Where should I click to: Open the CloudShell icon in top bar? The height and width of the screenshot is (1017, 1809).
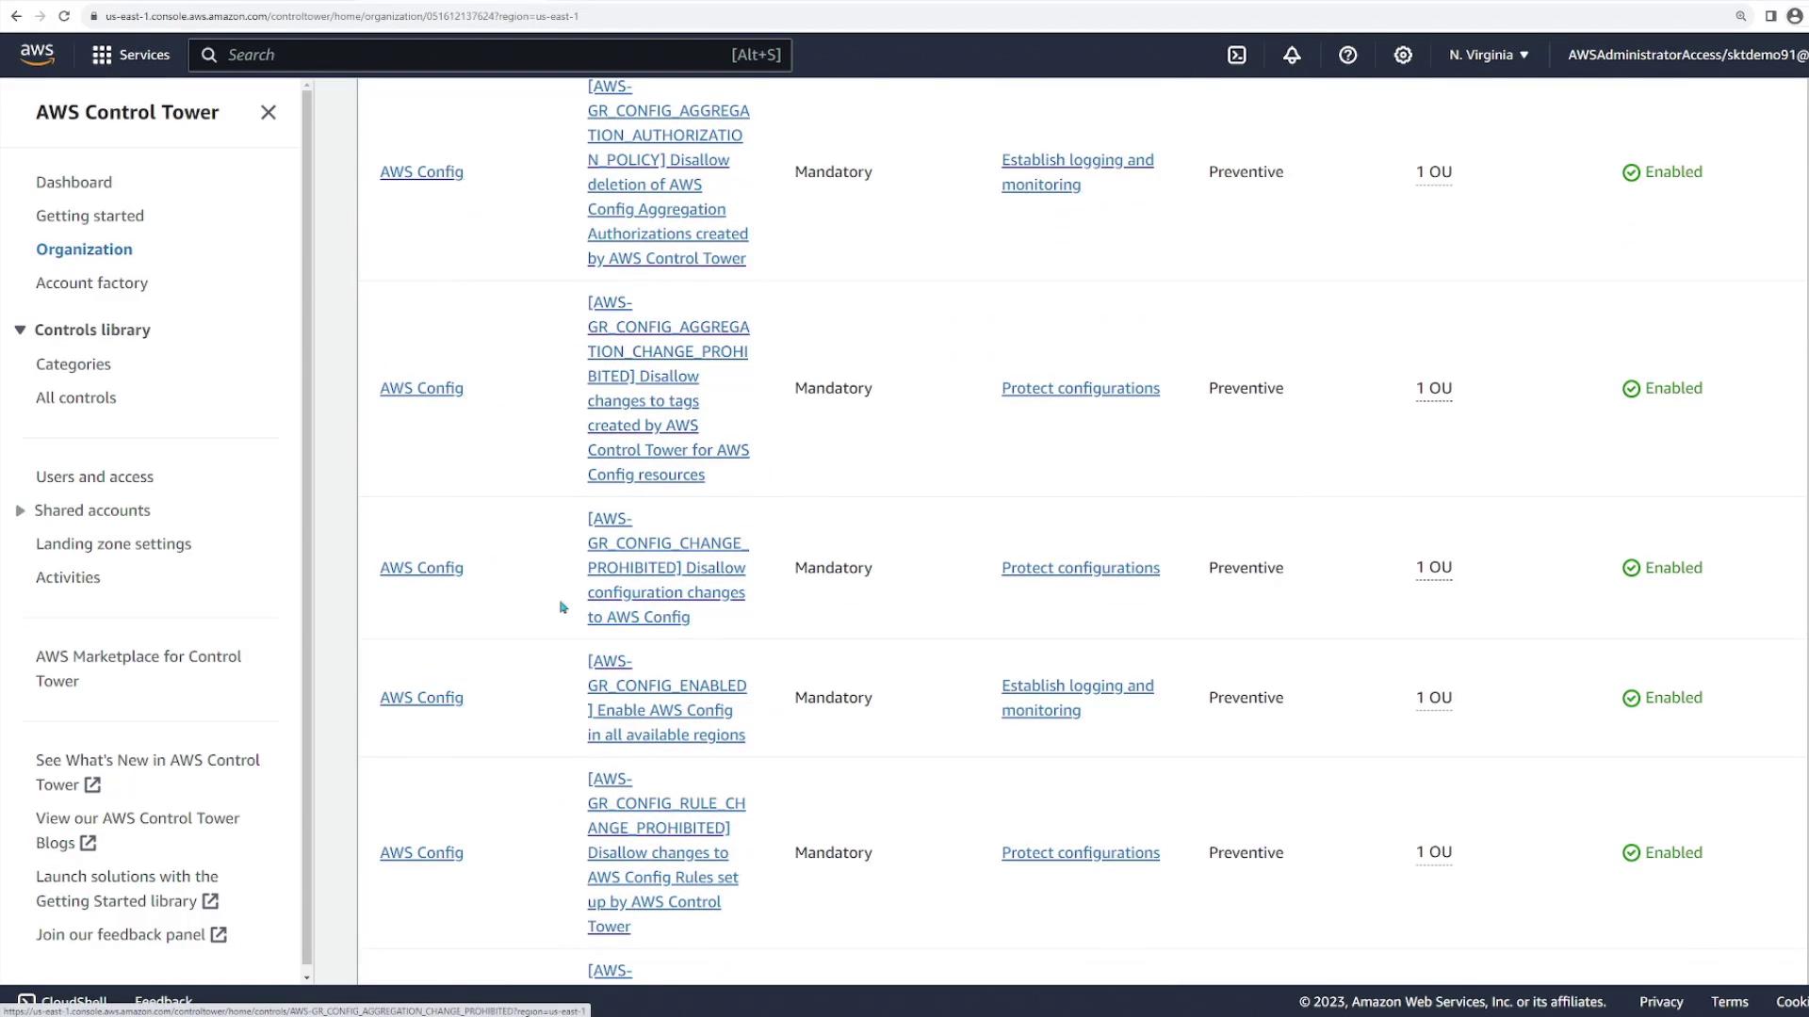click(x=1237, y=56)
